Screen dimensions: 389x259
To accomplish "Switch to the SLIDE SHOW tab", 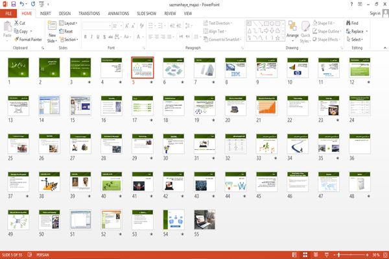I will point(147,14).
